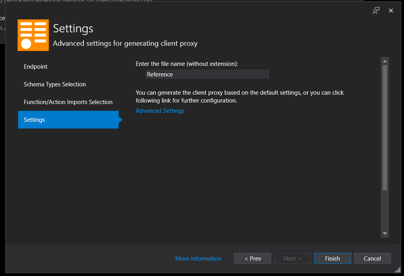This screenshot has width=404, height=276.
Task: Open the Advanced Settings link
Action: pyautogui.click(x=160, y=110)
